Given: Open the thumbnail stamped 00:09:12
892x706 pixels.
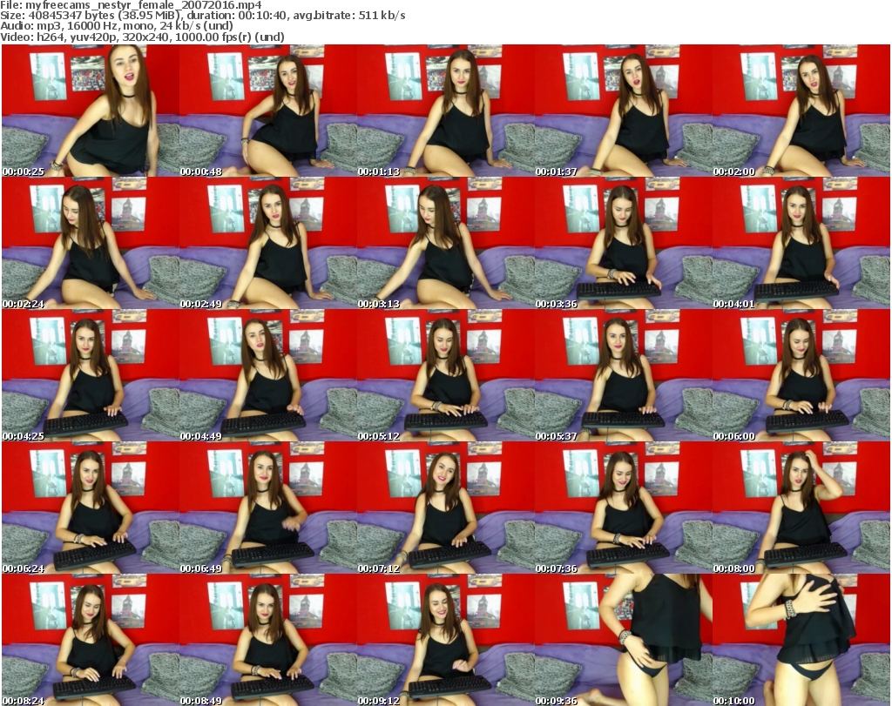Looking at the screenshot, I should pos(446,640).
